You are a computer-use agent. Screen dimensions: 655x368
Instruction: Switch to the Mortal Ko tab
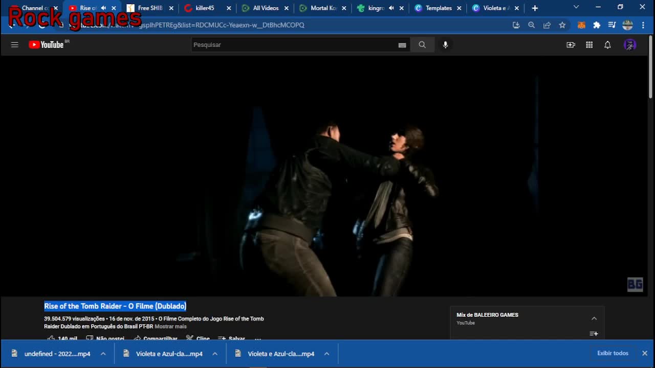click(323, 8)
